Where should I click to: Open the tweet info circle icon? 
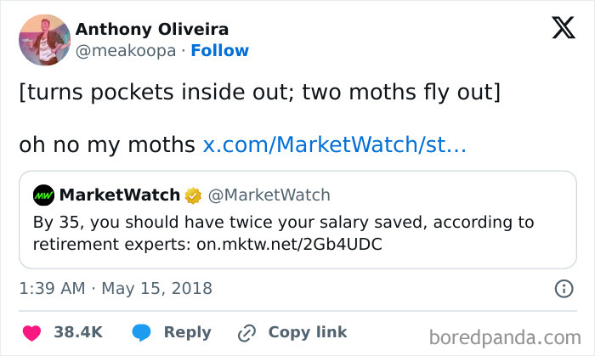coord(564,288)
